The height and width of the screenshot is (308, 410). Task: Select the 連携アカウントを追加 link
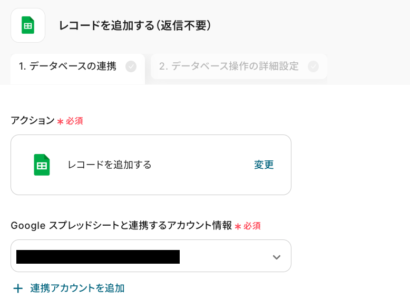[77, 288]
